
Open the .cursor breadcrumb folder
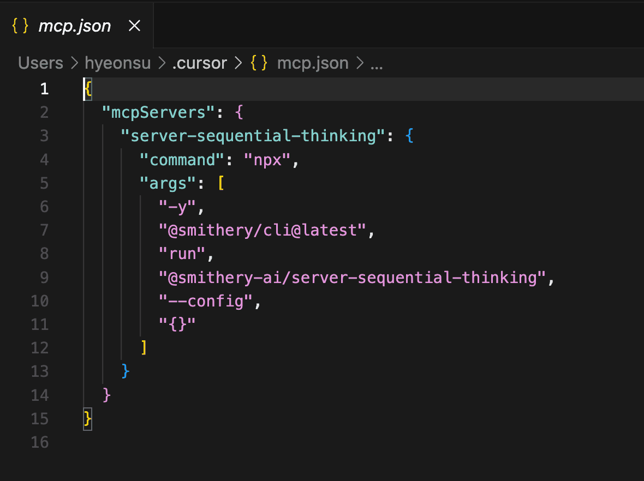200,63
